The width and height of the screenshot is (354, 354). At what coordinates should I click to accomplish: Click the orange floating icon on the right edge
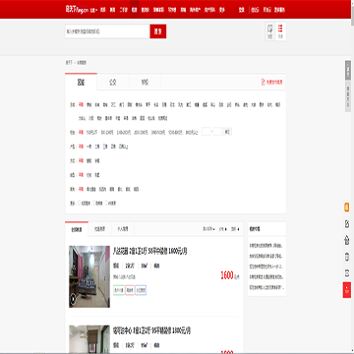point(347,207)
